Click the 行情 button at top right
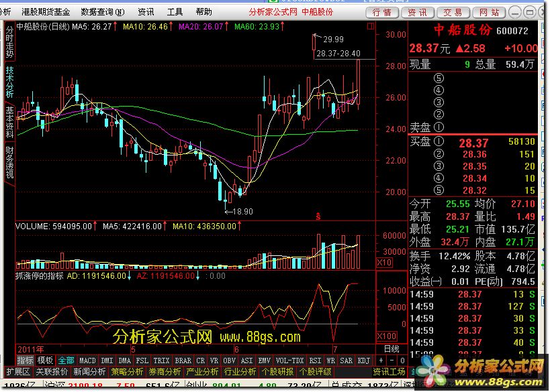This screenshot has height=392, width=550. click(382, 13)
